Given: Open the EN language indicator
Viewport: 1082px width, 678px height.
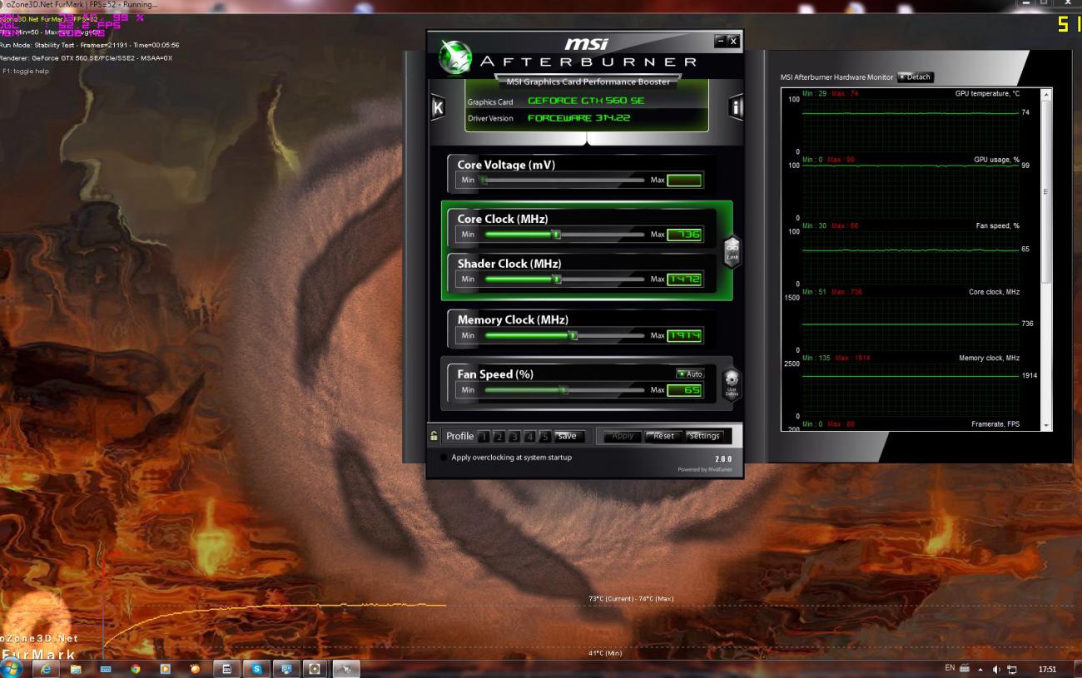Looking at the screenshot, I should pyautogui.click(x=950, y=668).
